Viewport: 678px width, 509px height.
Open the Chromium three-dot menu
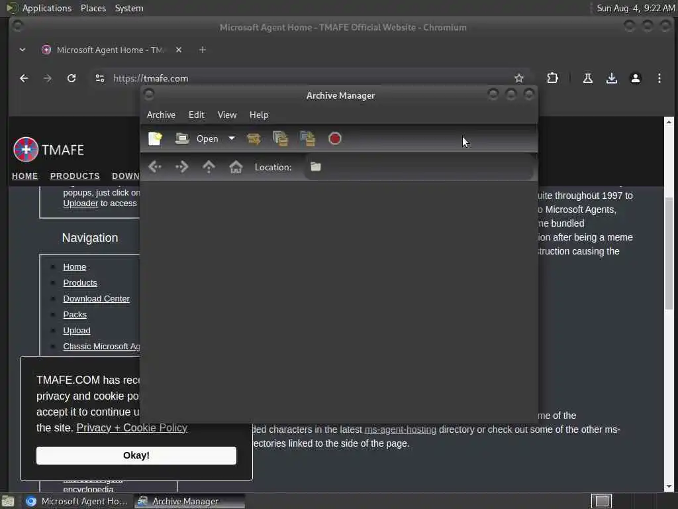click(659, 78)
